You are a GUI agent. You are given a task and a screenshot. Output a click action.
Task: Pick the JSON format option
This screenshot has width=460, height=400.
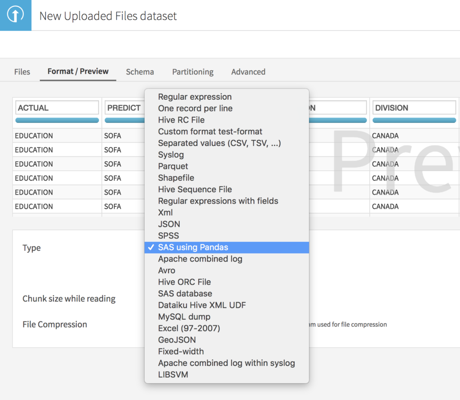pos(168,224)
